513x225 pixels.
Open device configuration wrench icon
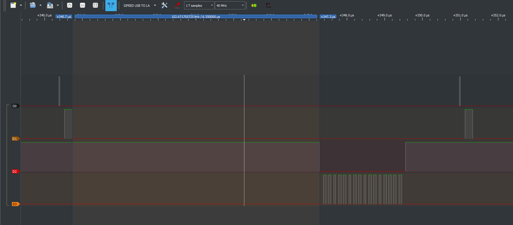coord(164,5)
